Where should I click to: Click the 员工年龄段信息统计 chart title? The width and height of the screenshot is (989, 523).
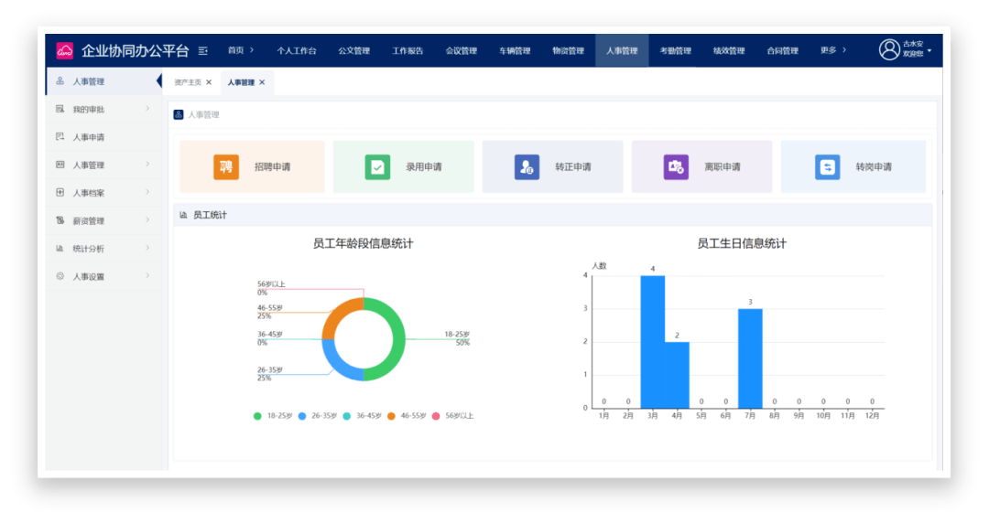pos(364,244)
